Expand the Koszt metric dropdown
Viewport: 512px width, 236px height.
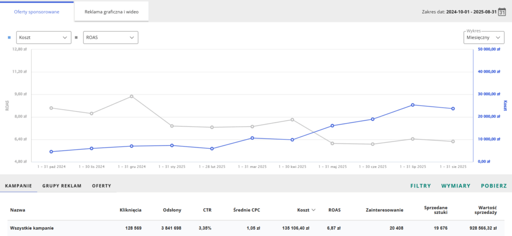43,37
